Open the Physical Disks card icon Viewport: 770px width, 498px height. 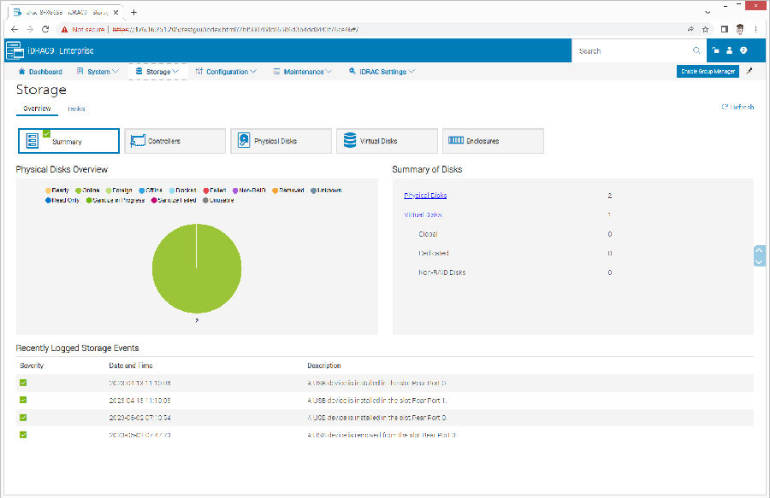tap(244, 141)
